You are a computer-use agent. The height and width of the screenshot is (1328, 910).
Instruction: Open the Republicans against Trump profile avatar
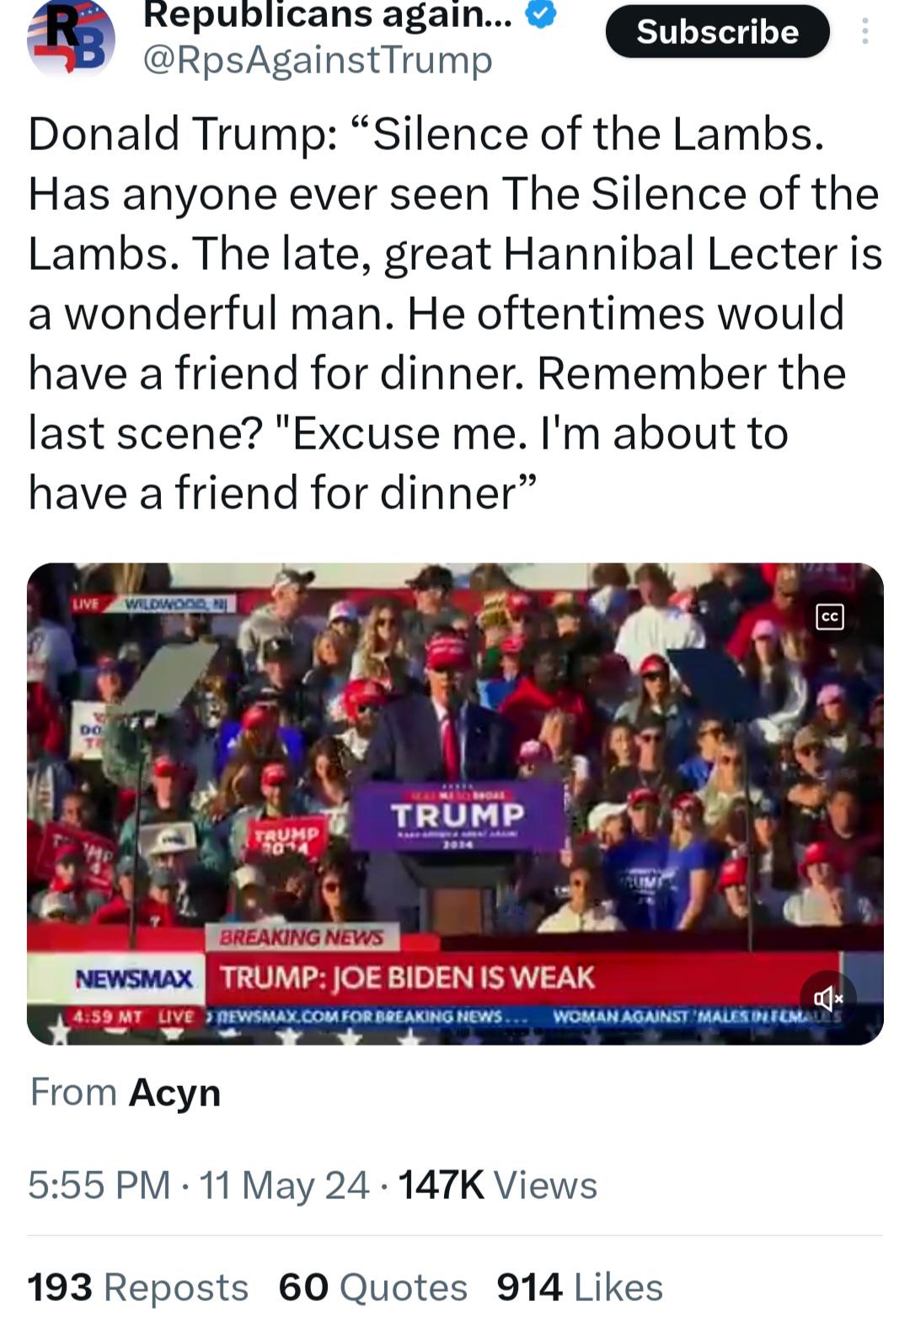tap(71, 40)
